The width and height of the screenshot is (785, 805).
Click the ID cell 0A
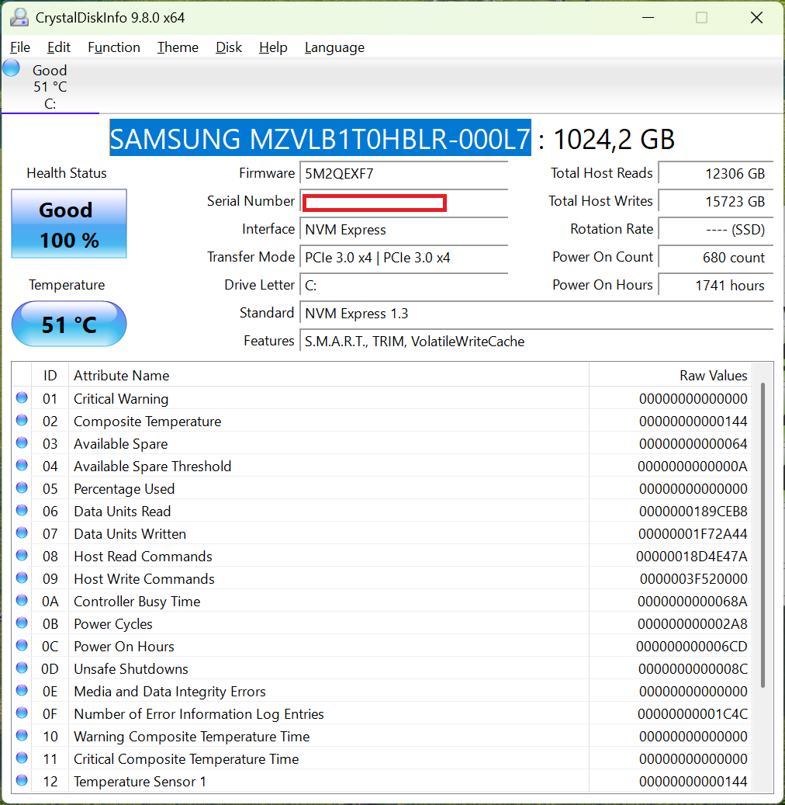(50, 601)
